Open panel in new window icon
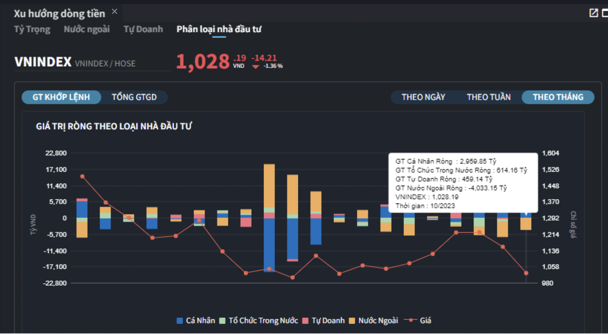608x334 pixels. (593, 13)
